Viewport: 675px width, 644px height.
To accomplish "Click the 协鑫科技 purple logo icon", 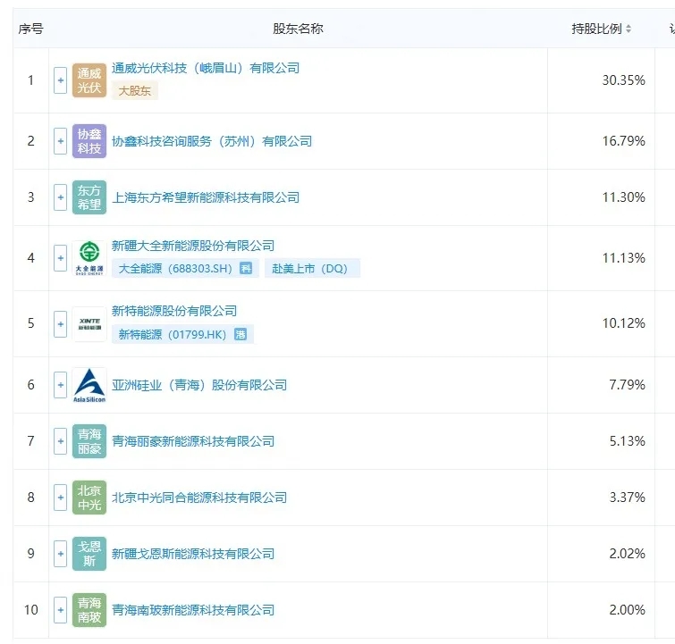I will (x=89, y=141).
